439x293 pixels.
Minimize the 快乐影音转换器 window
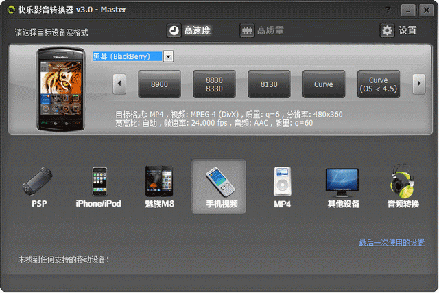tap(408, 10)
